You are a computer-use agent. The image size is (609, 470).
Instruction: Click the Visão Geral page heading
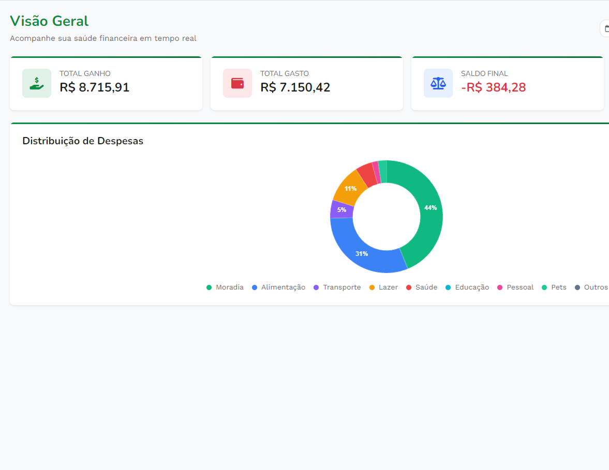[x=49, y=21]
